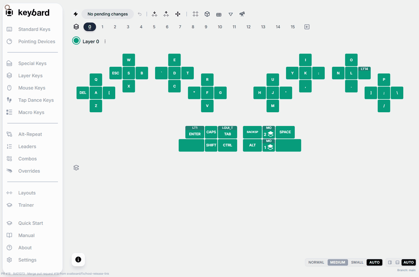The width and height of the screenshot is (419, 277).
Task: Select AUTO key size
Action: click(x=374, y=262)
